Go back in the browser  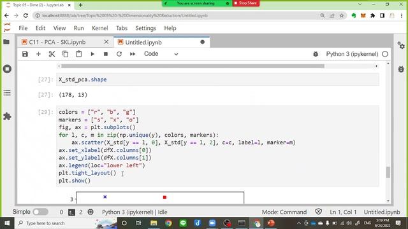pos(6,15)
